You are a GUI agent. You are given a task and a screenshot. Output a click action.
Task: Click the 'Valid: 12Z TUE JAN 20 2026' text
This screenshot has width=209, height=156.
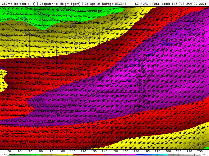(184, 4)
